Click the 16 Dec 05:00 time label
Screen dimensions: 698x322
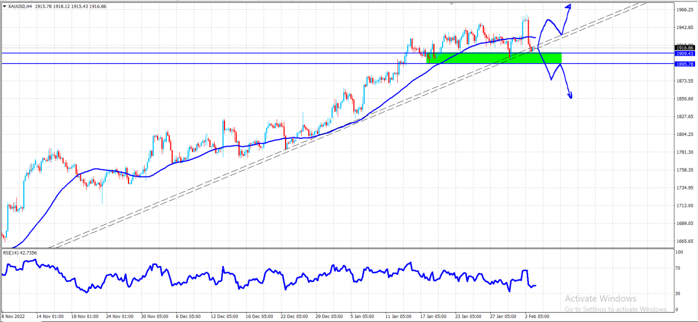pyautogui.click(x=261, y=317)
